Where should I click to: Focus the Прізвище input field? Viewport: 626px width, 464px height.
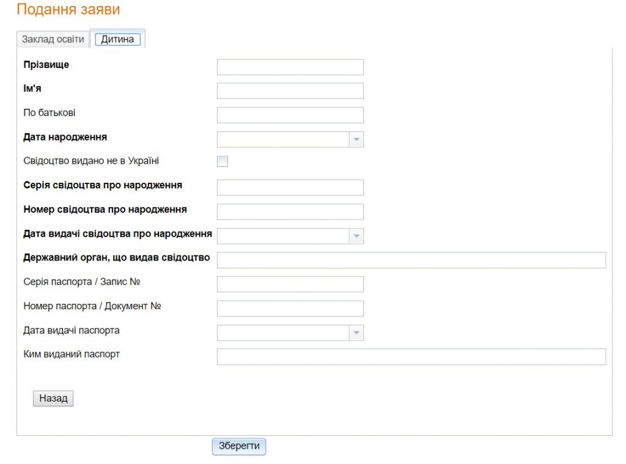[290, 67]
